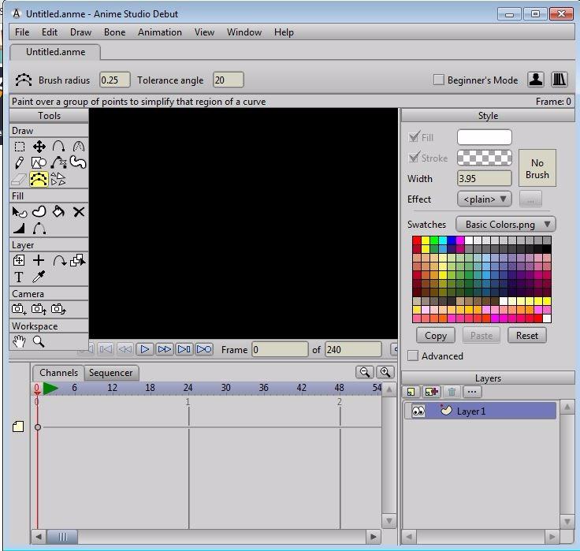The height and width of the screenshot is (551, 580).
Task: Select the Freehand pencil tool
Action: (19, 163)
